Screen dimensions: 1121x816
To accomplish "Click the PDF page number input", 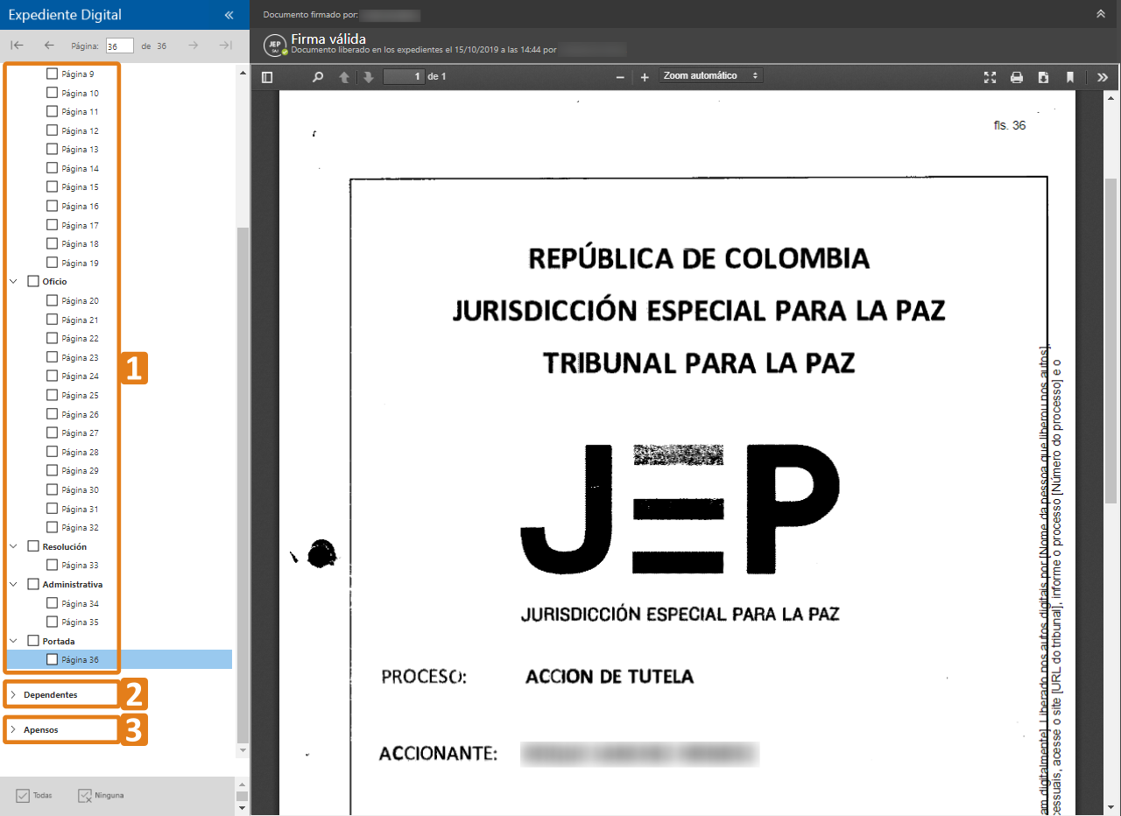I will click(x=404, y=77).
